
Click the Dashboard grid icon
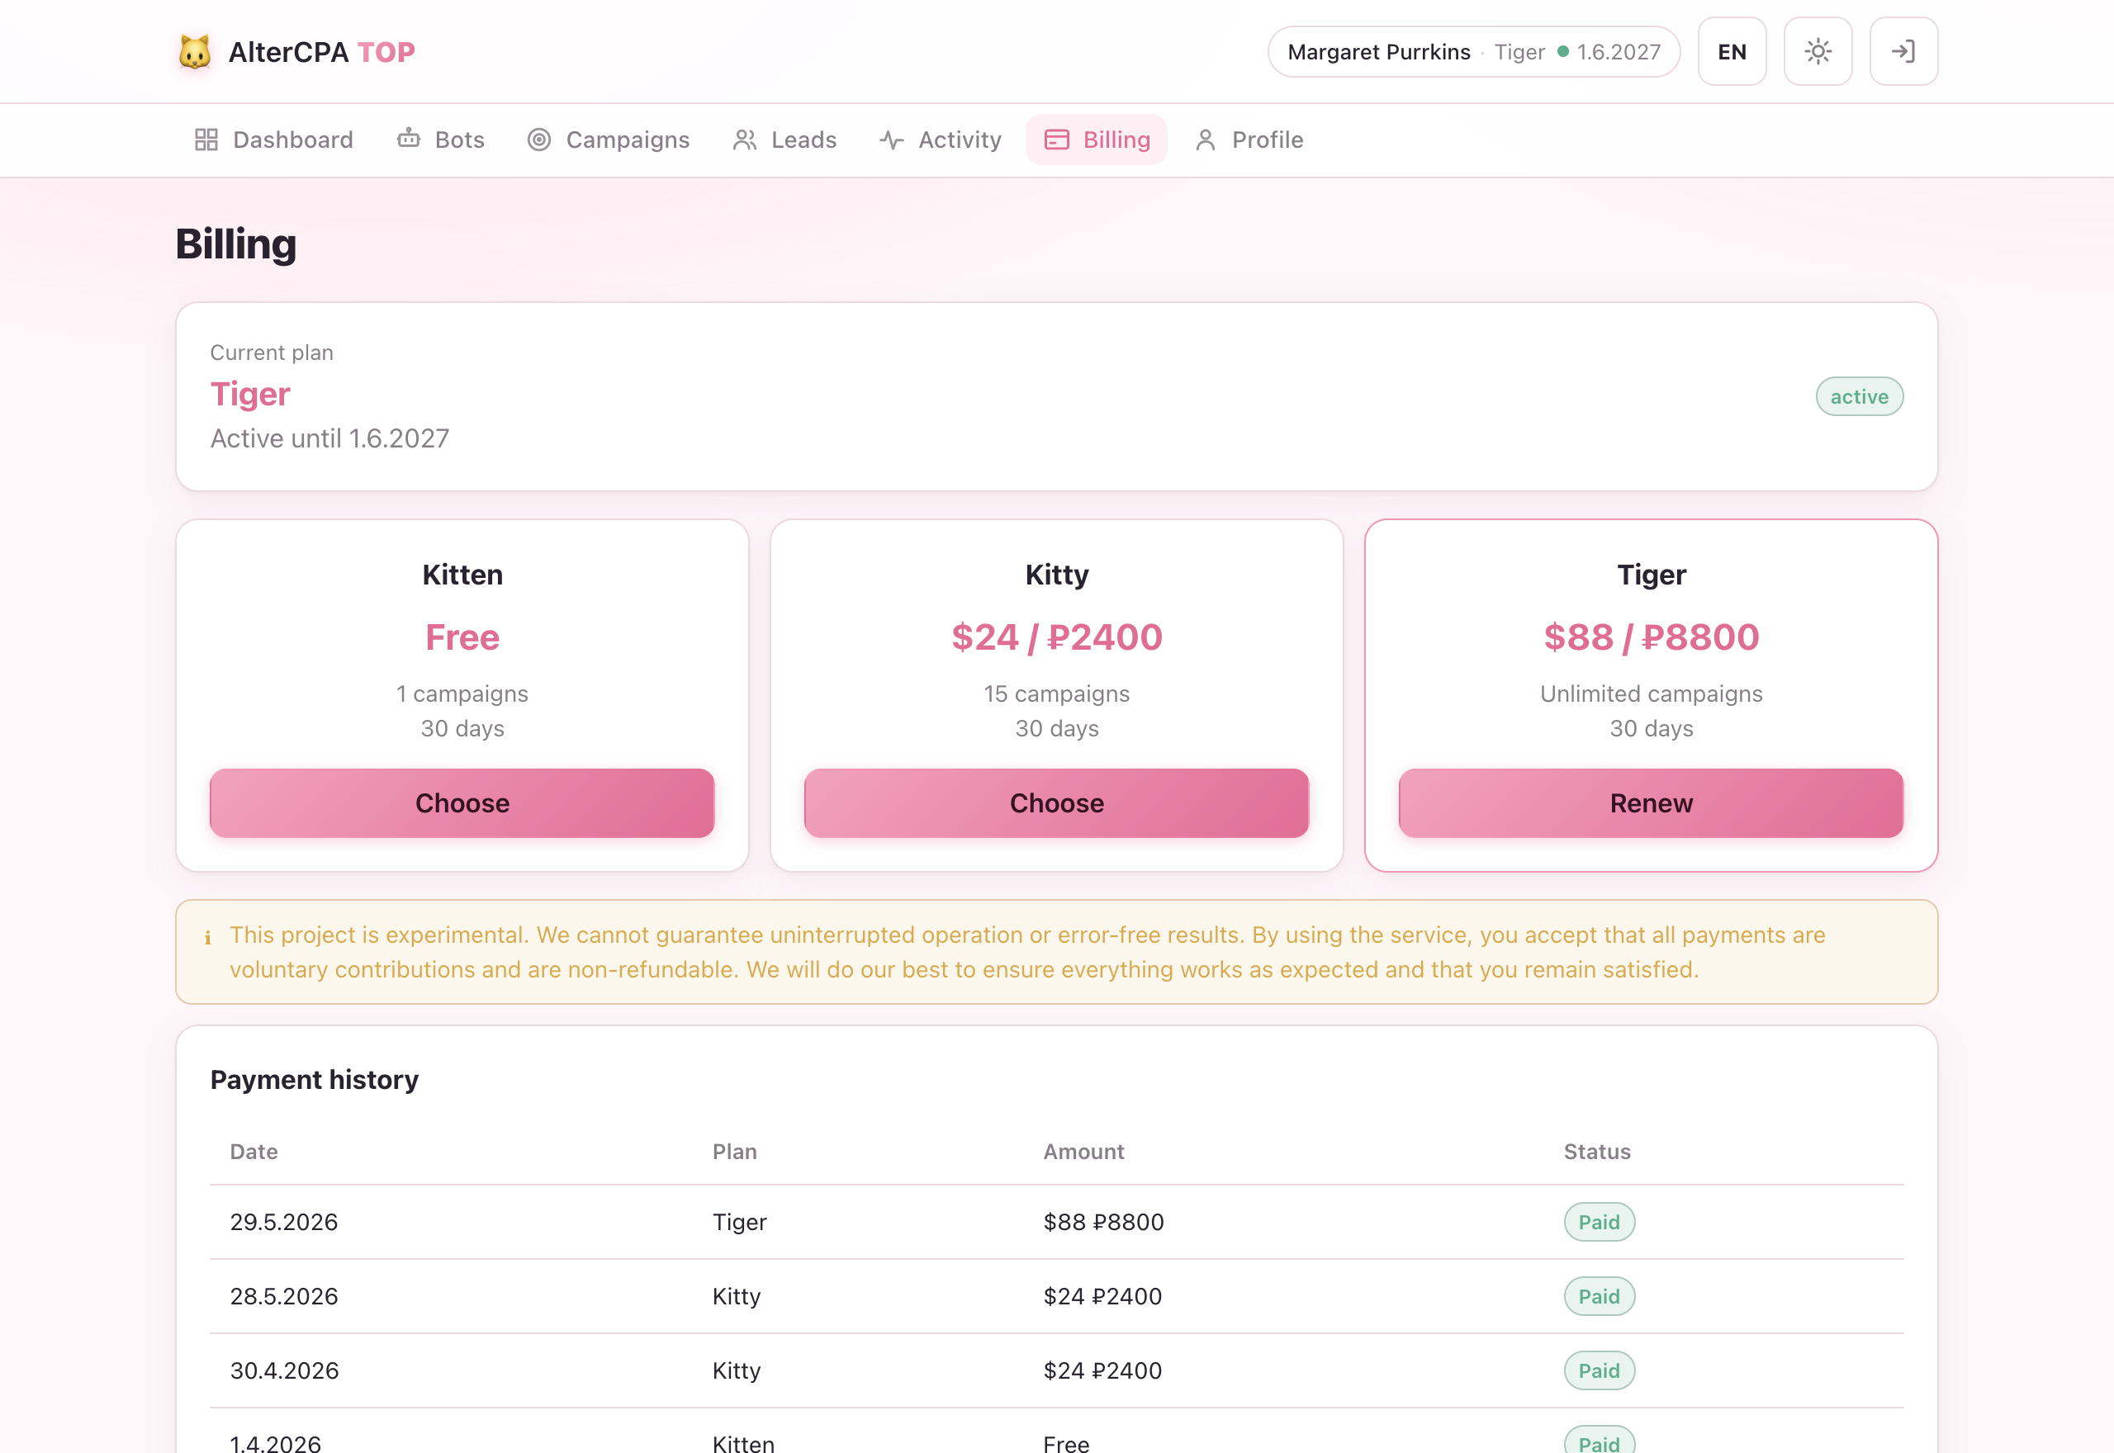pyautogui.click(x=206, y=140)
